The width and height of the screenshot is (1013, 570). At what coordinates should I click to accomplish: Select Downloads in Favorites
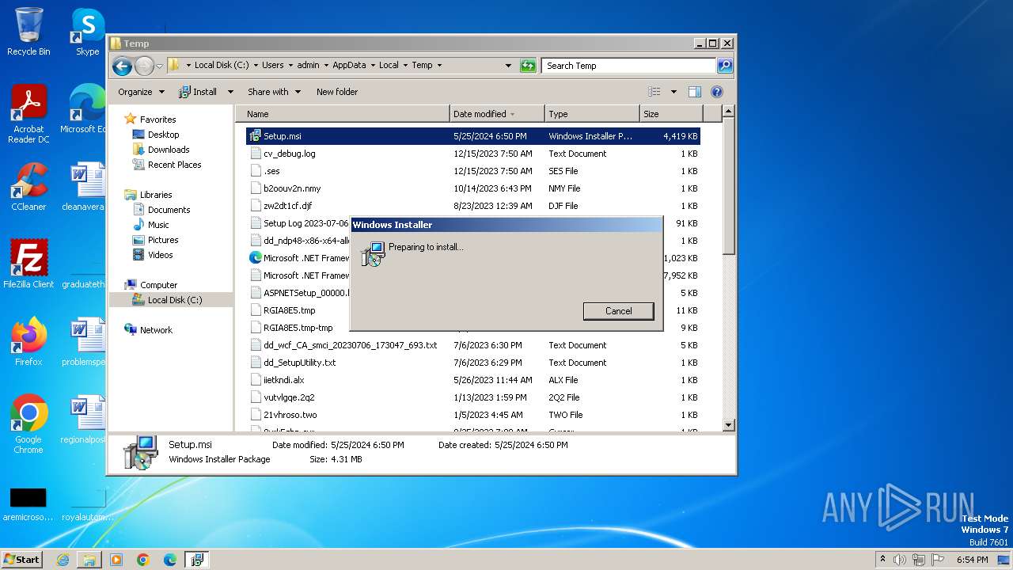pos(169,150)
